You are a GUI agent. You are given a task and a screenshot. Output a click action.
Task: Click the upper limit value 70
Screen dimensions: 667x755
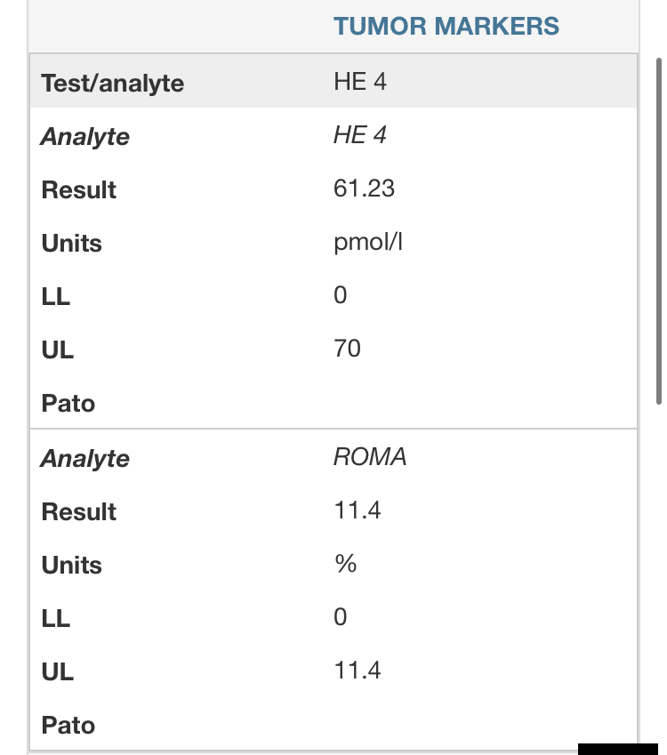[348, 349]
